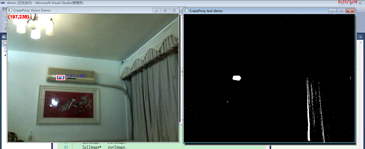This screenshot has height=149, width=365.
Task: Click the CrazePony Vision Demo title bar
Action: click(80, 10)
